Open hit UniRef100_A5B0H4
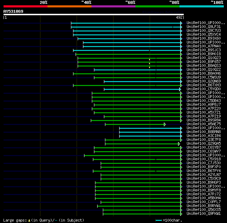The image size is (227, 223). click(204, 198)
